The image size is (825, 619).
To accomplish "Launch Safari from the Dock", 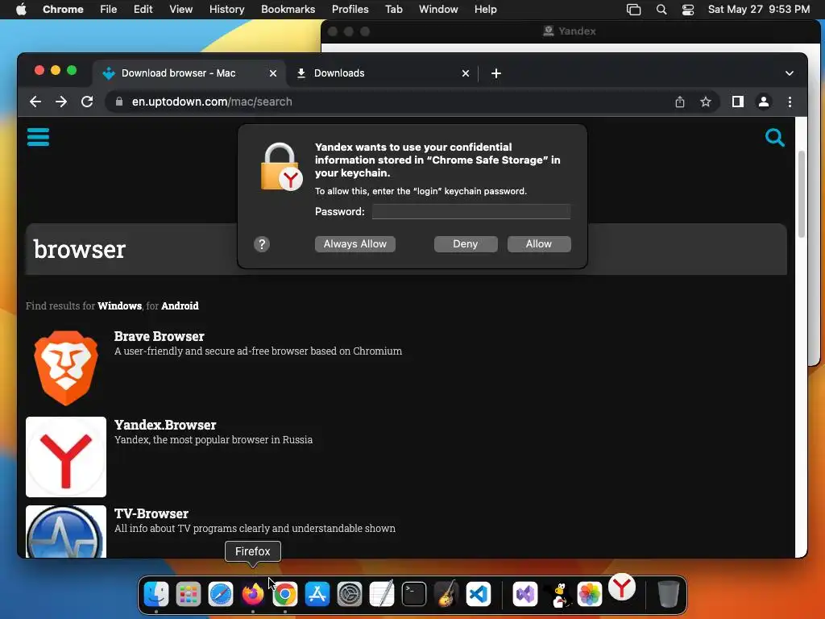I will pyautogui.click(x=221, y=594).
